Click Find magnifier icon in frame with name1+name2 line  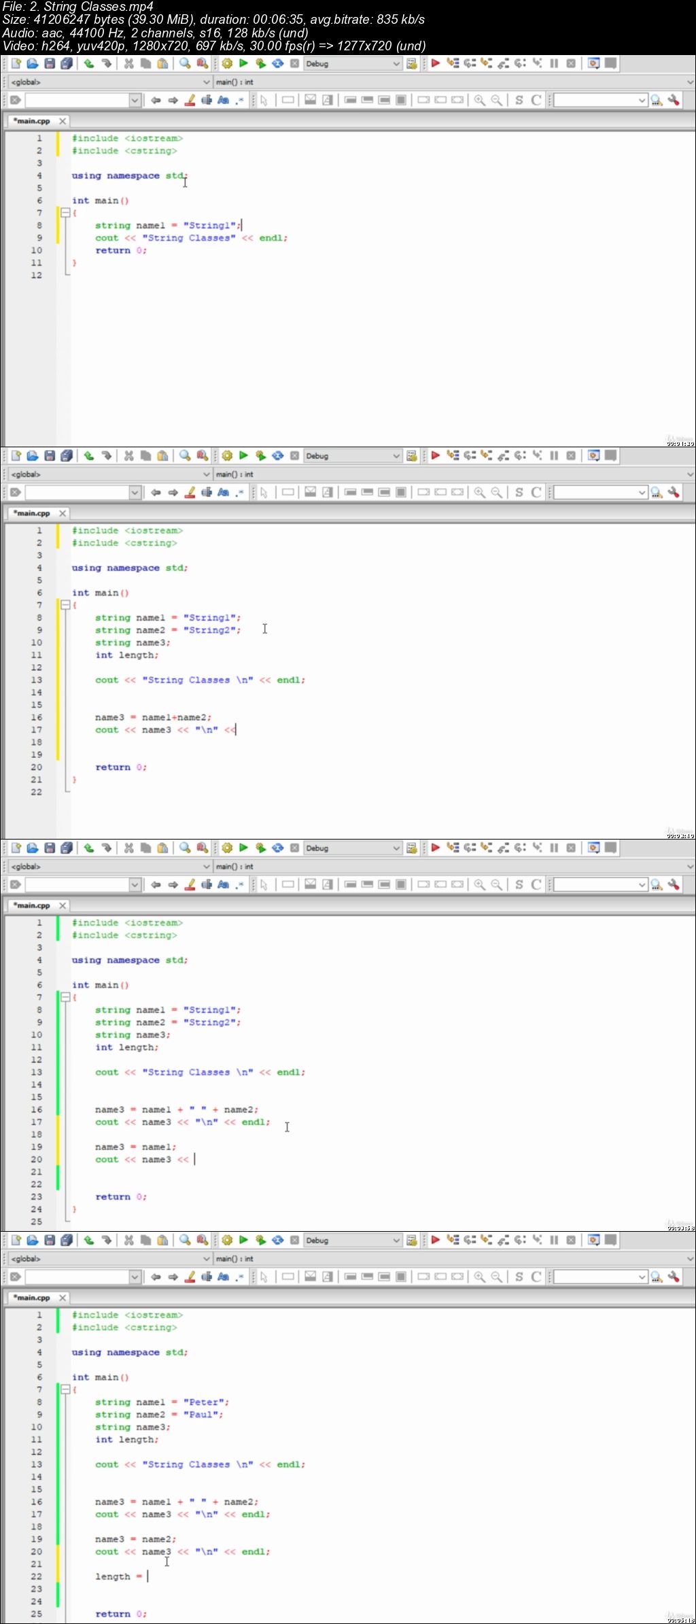pos(185,455)
